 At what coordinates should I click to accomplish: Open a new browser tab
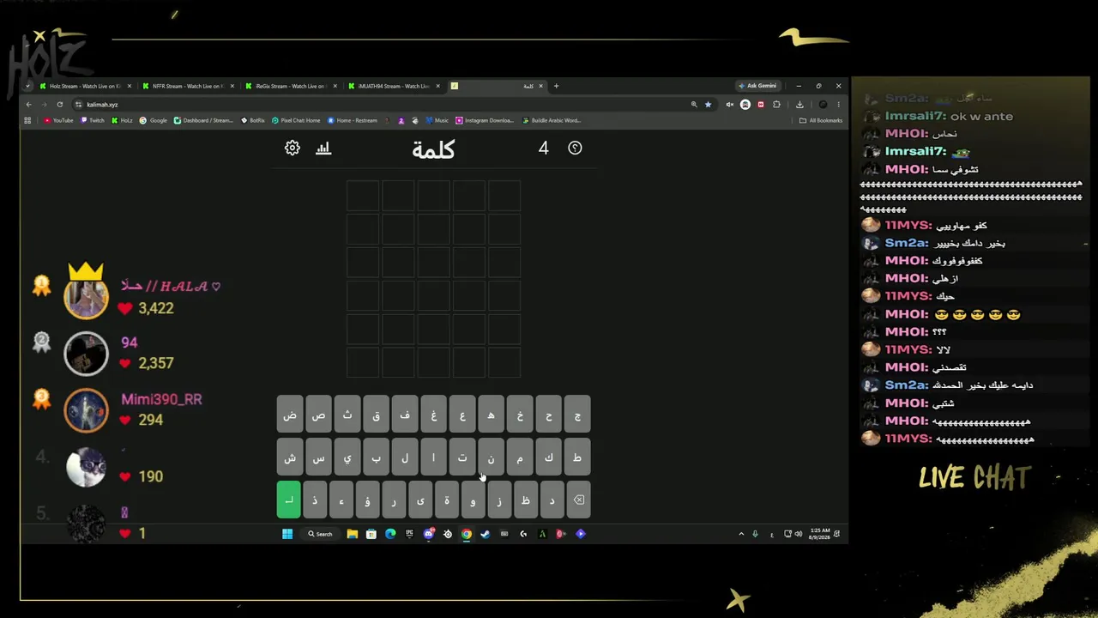556,86
